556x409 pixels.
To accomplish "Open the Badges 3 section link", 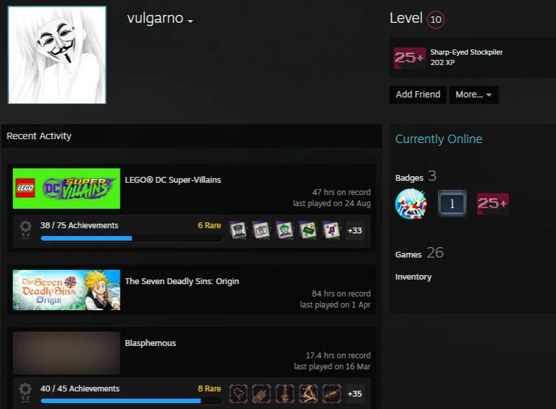I will click(x=416, y=176).
